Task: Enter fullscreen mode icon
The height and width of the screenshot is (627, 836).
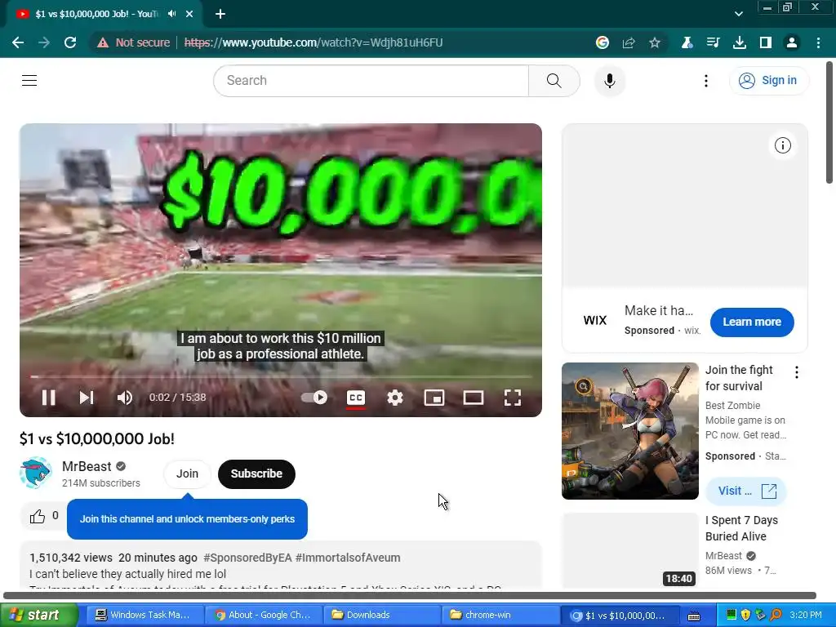Action: tap(513, 398)
